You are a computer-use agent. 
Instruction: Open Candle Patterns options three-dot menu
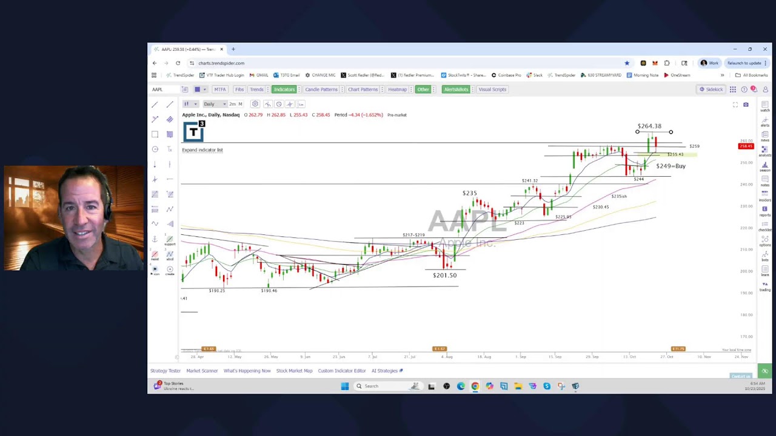(x=342, y=89)
